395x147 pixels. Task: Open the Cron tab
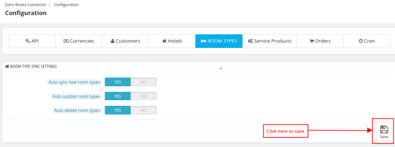tap(367, 41)
